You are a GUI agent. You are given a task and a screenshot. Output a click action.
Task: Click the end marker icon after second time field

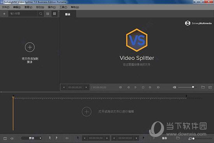[x=143, y=138]
